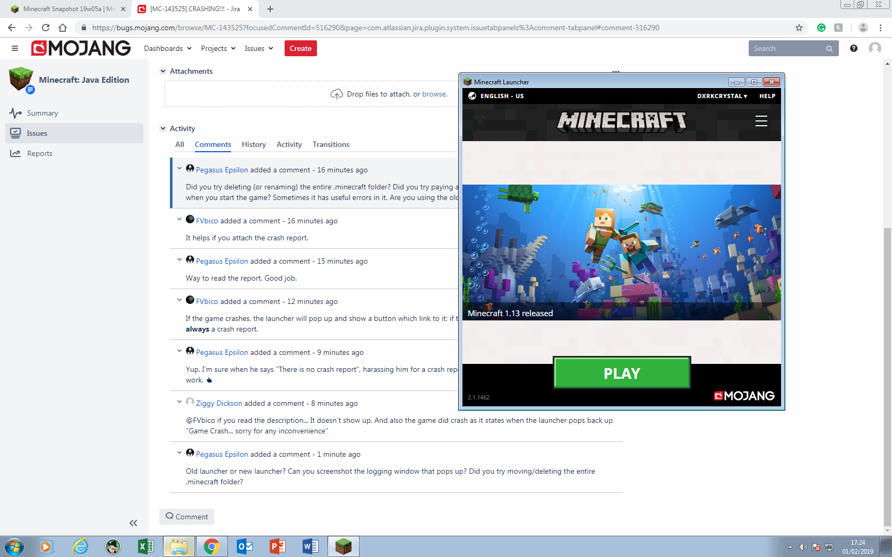The height and width of the screenshot is (557, 892).
Task: Select Issues in the project sidebar
Action: [74, 133]
